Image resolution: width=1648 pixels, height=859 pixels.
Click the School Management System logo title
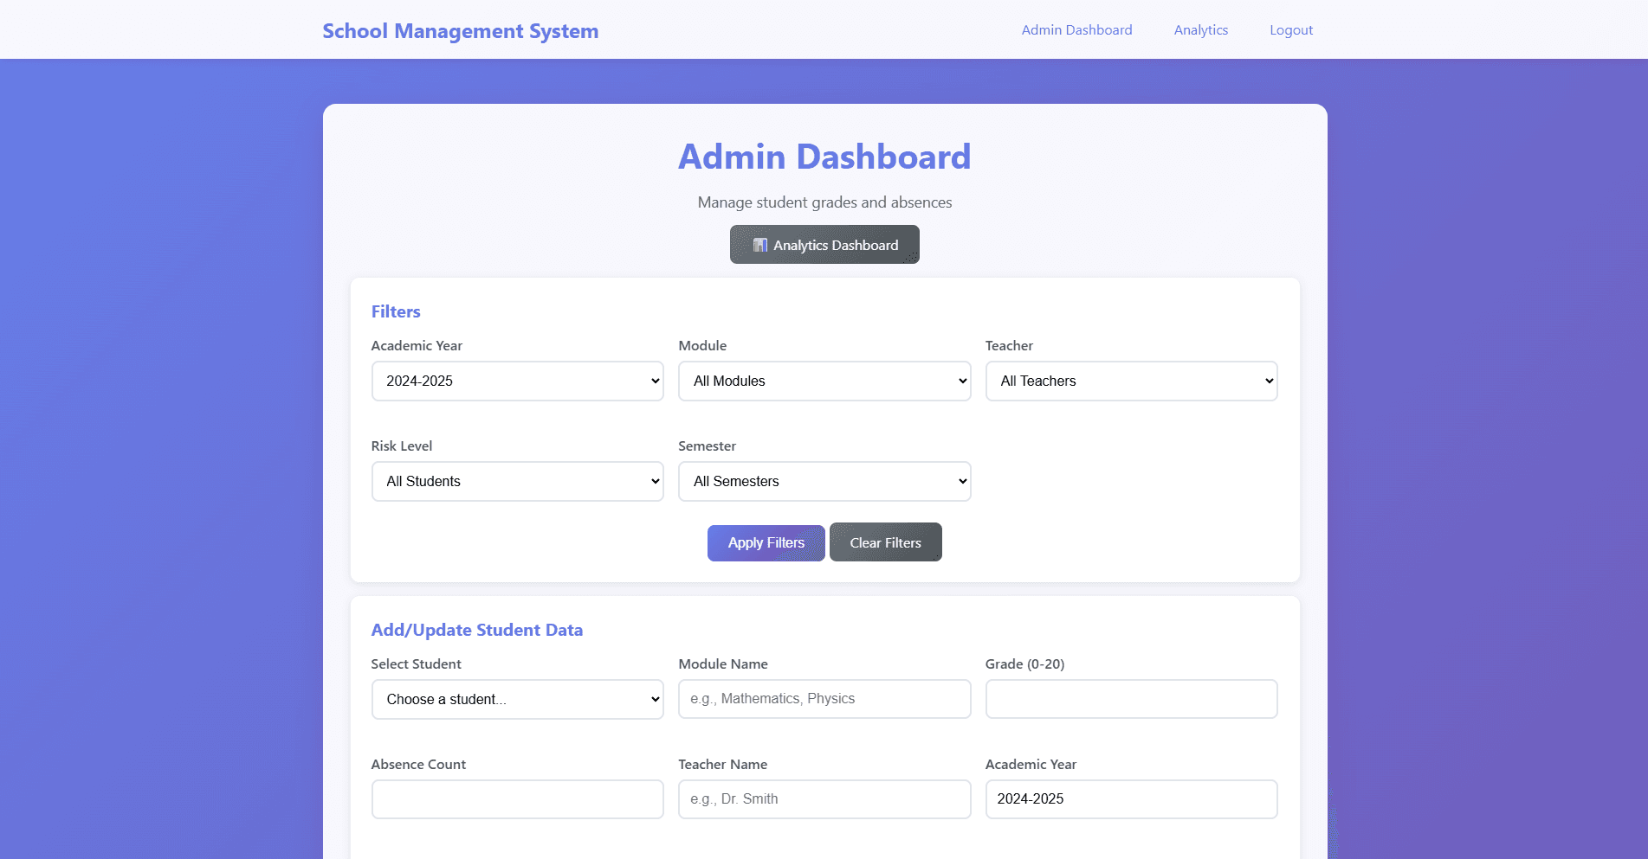pos(460,31)
